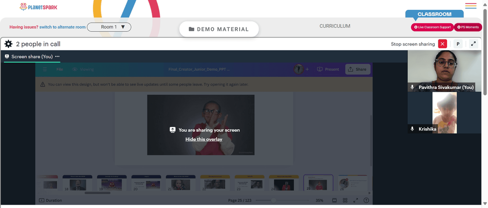Toggle Pavithra Sivakumar microphone icon
This screenshot has width=488, height=208.
[x=412, y=87]
